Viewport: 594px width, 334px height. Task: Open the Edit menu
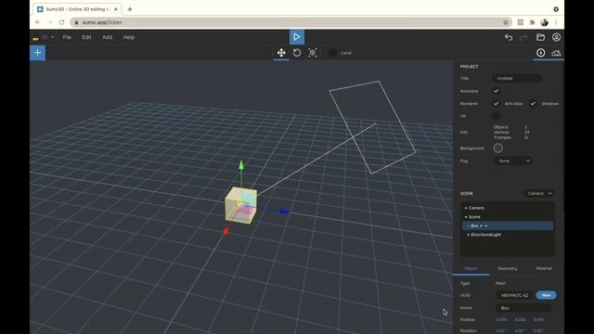[x=86, y=37]
